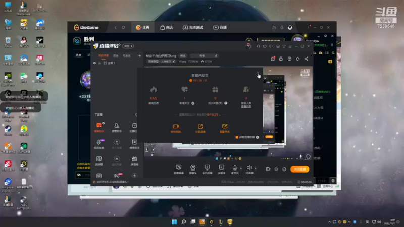Edit the 英雄联盟 category tag
Screen dimensions: 404x227
[161, 61]
